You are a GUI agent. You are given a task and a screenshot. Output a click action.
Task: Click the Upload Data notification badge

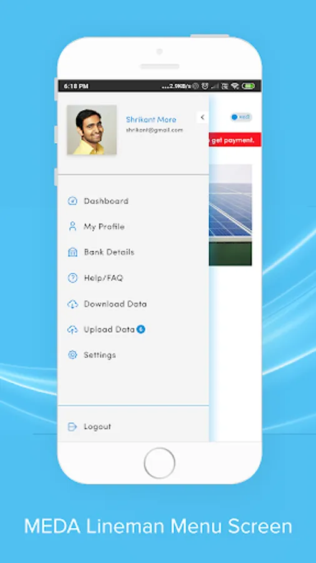(x=141, y=329)
